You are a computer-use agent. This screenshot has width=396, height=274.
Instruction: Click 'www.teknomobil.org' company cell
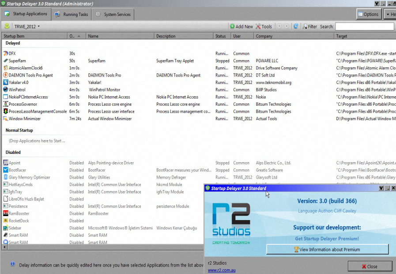(x=274, y=82)
